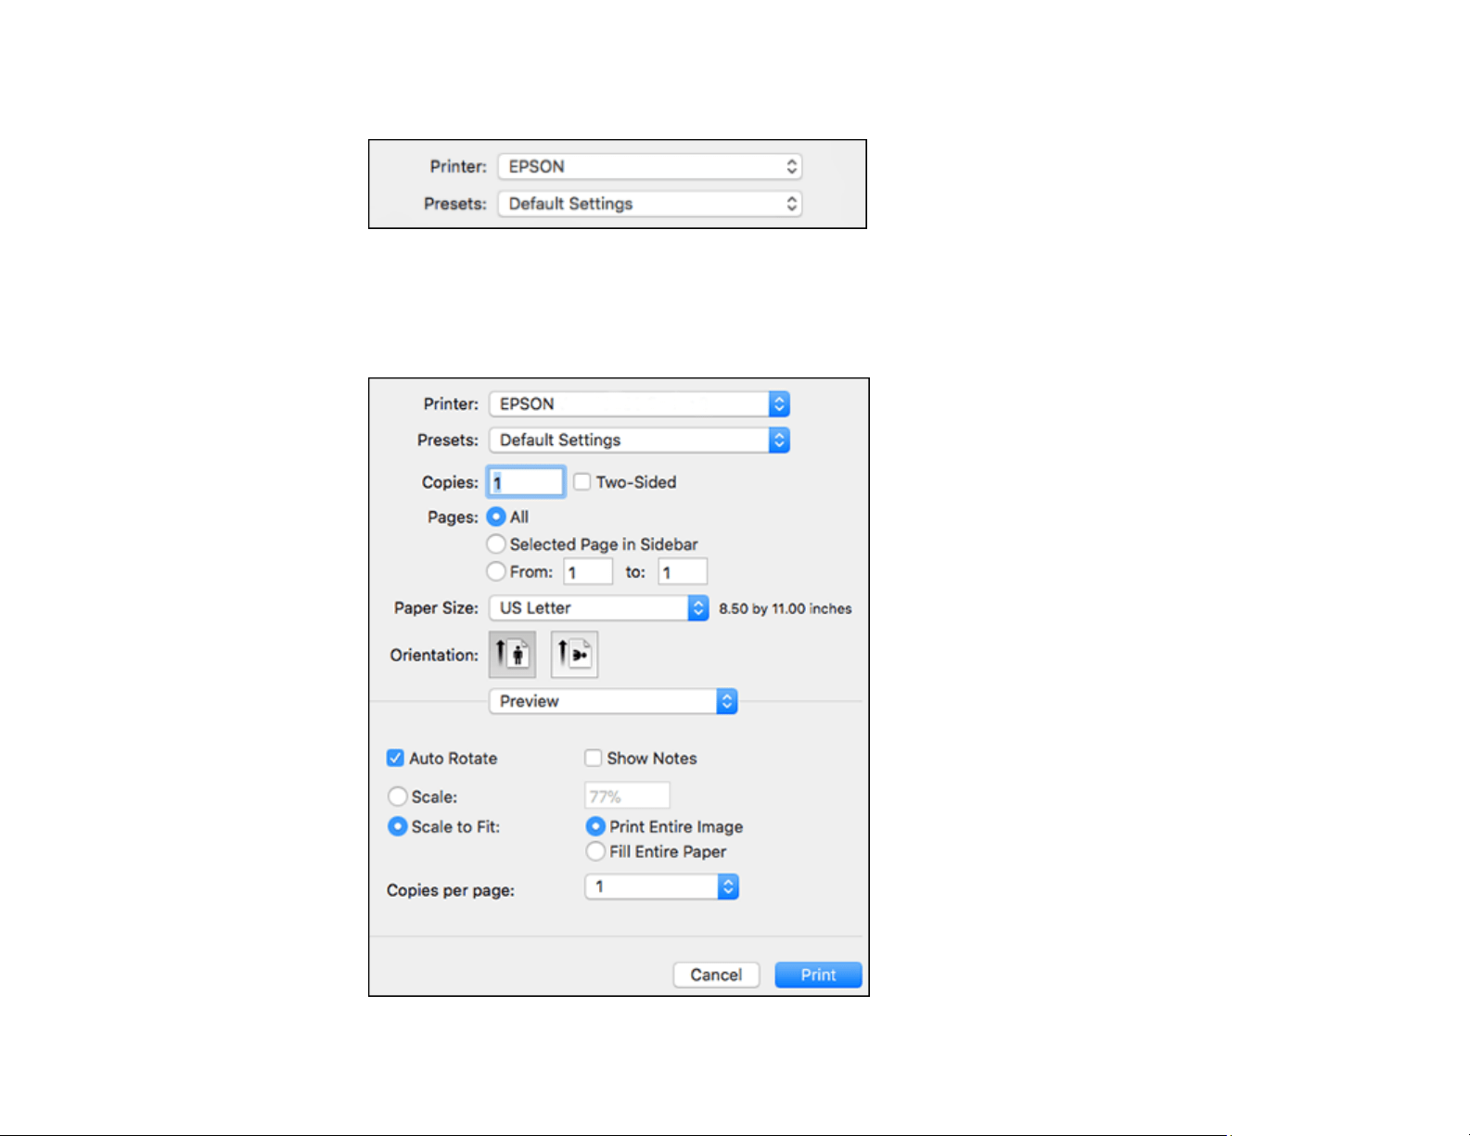
Task: Open the Copies per page dropdown
Action: [x=661, y=887]
